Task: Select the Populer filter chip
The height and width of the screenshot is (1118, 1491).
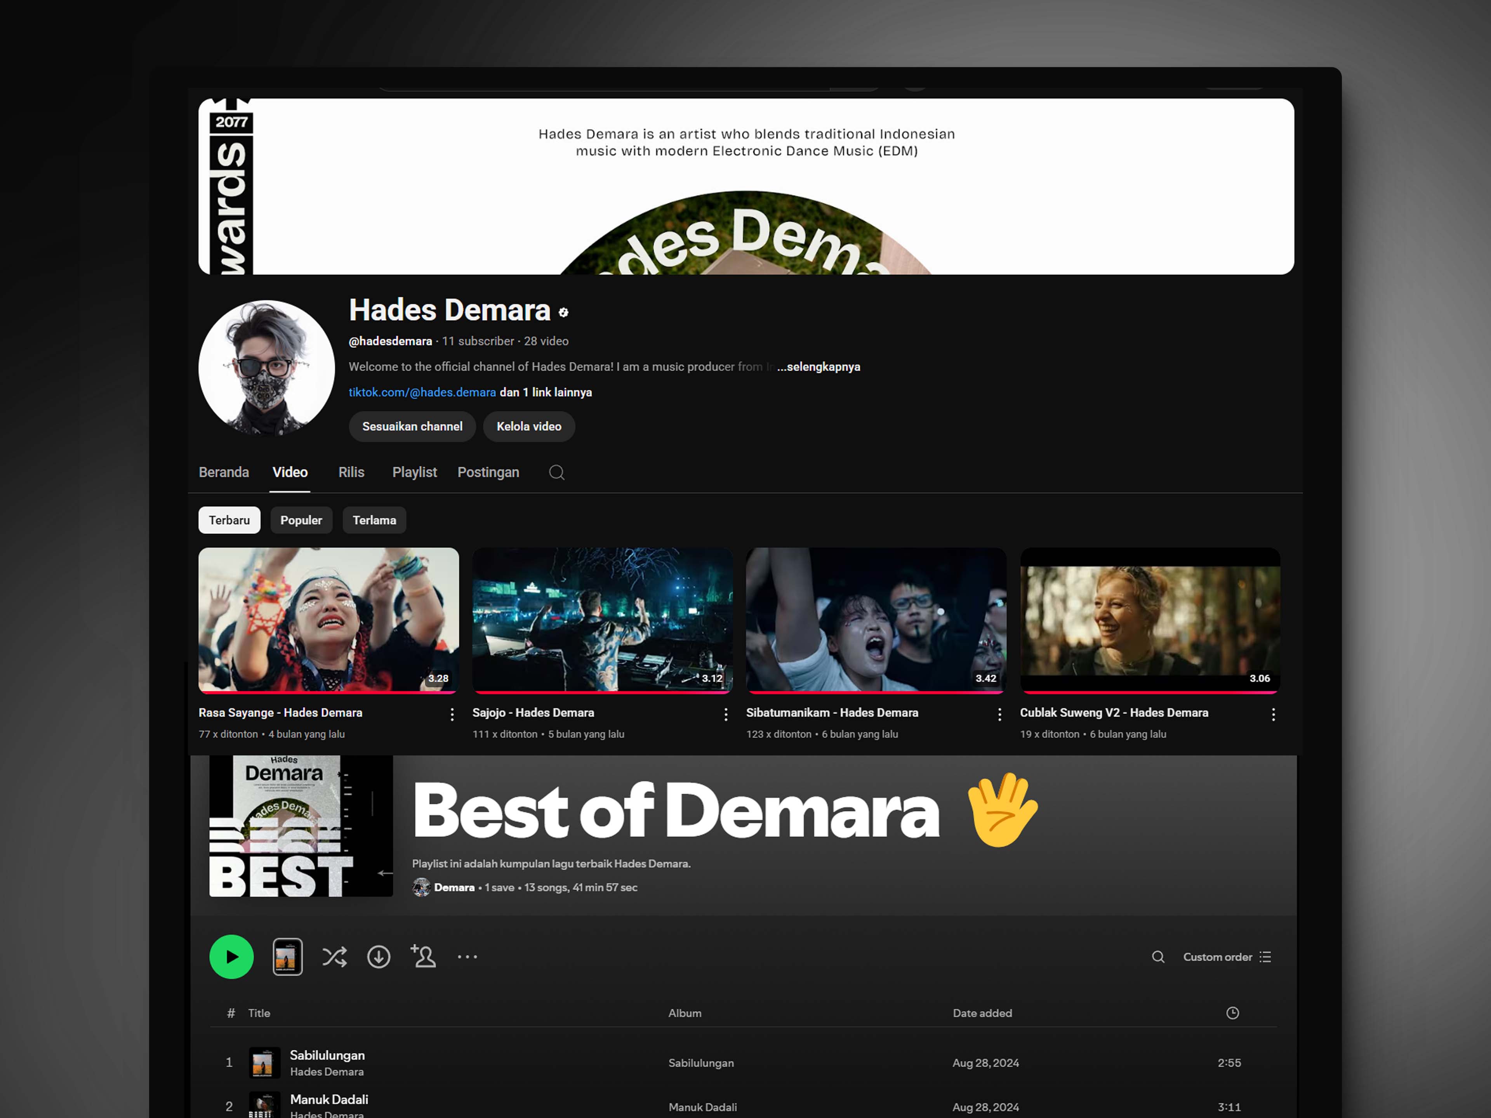Action: [x=301, y=520]
